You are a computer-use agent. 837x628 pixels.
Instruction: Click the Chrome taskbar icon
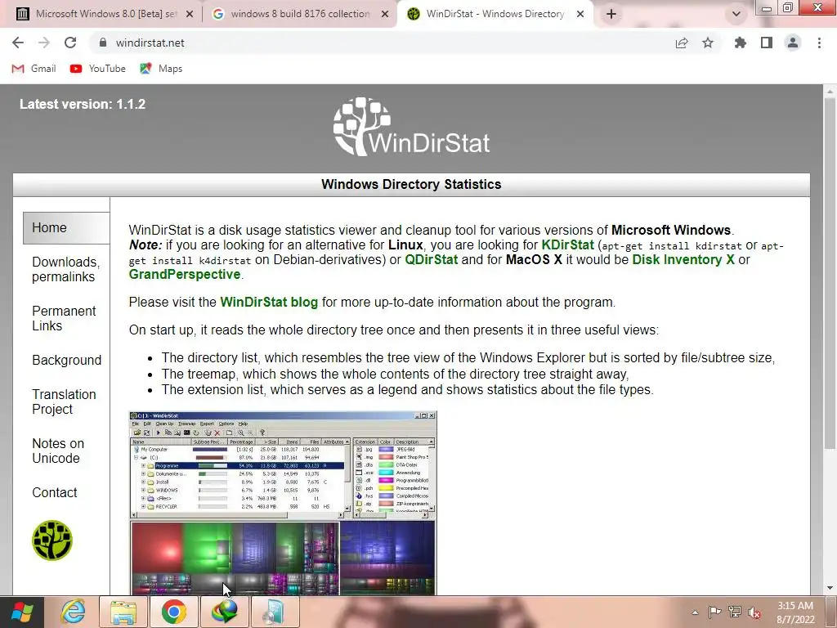(174, 612)
